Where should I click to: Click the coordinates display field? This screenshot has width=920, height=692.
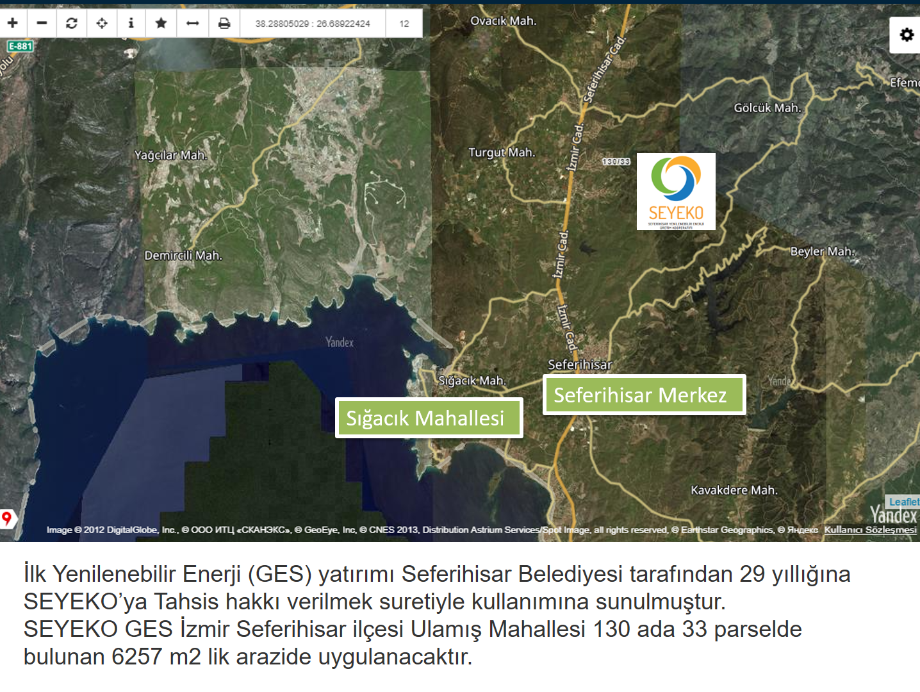[x=313, y=24]
